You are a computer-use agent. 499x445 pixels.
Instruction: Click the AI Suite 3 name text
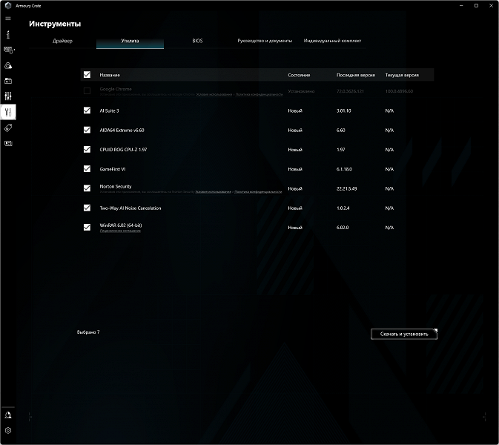pos(109,111)
